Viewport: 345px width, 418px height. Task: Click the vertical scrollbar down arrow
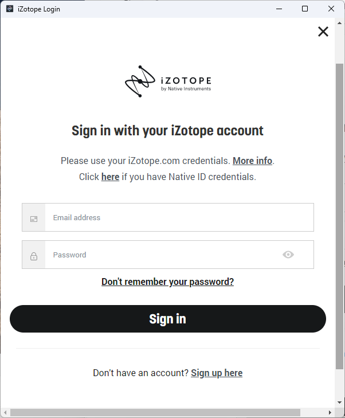[x=340, y=403]
